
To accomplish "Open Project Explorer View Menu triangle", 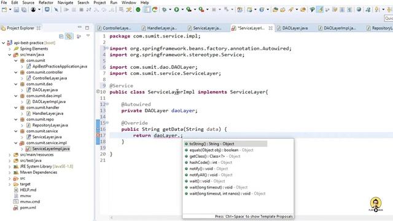I will click(88, 36).
